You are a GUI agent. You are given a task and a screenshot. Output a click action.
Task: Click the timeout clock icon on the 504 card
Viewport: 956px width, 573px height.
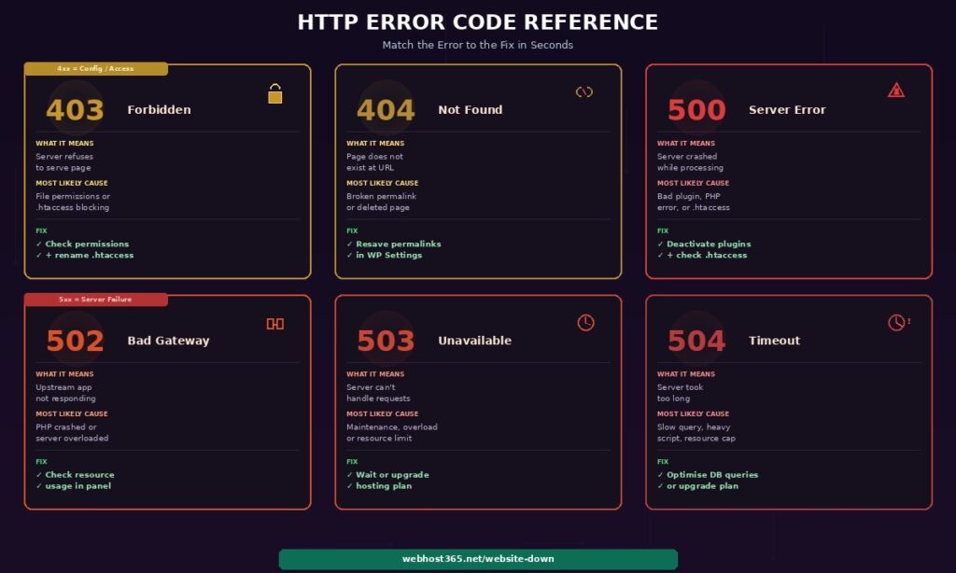[x=894, y=321]
